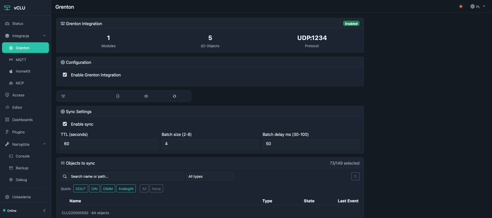Collapse the sidebar with the left arrow
The image size is (492, 218).
[x=44, y=211]
